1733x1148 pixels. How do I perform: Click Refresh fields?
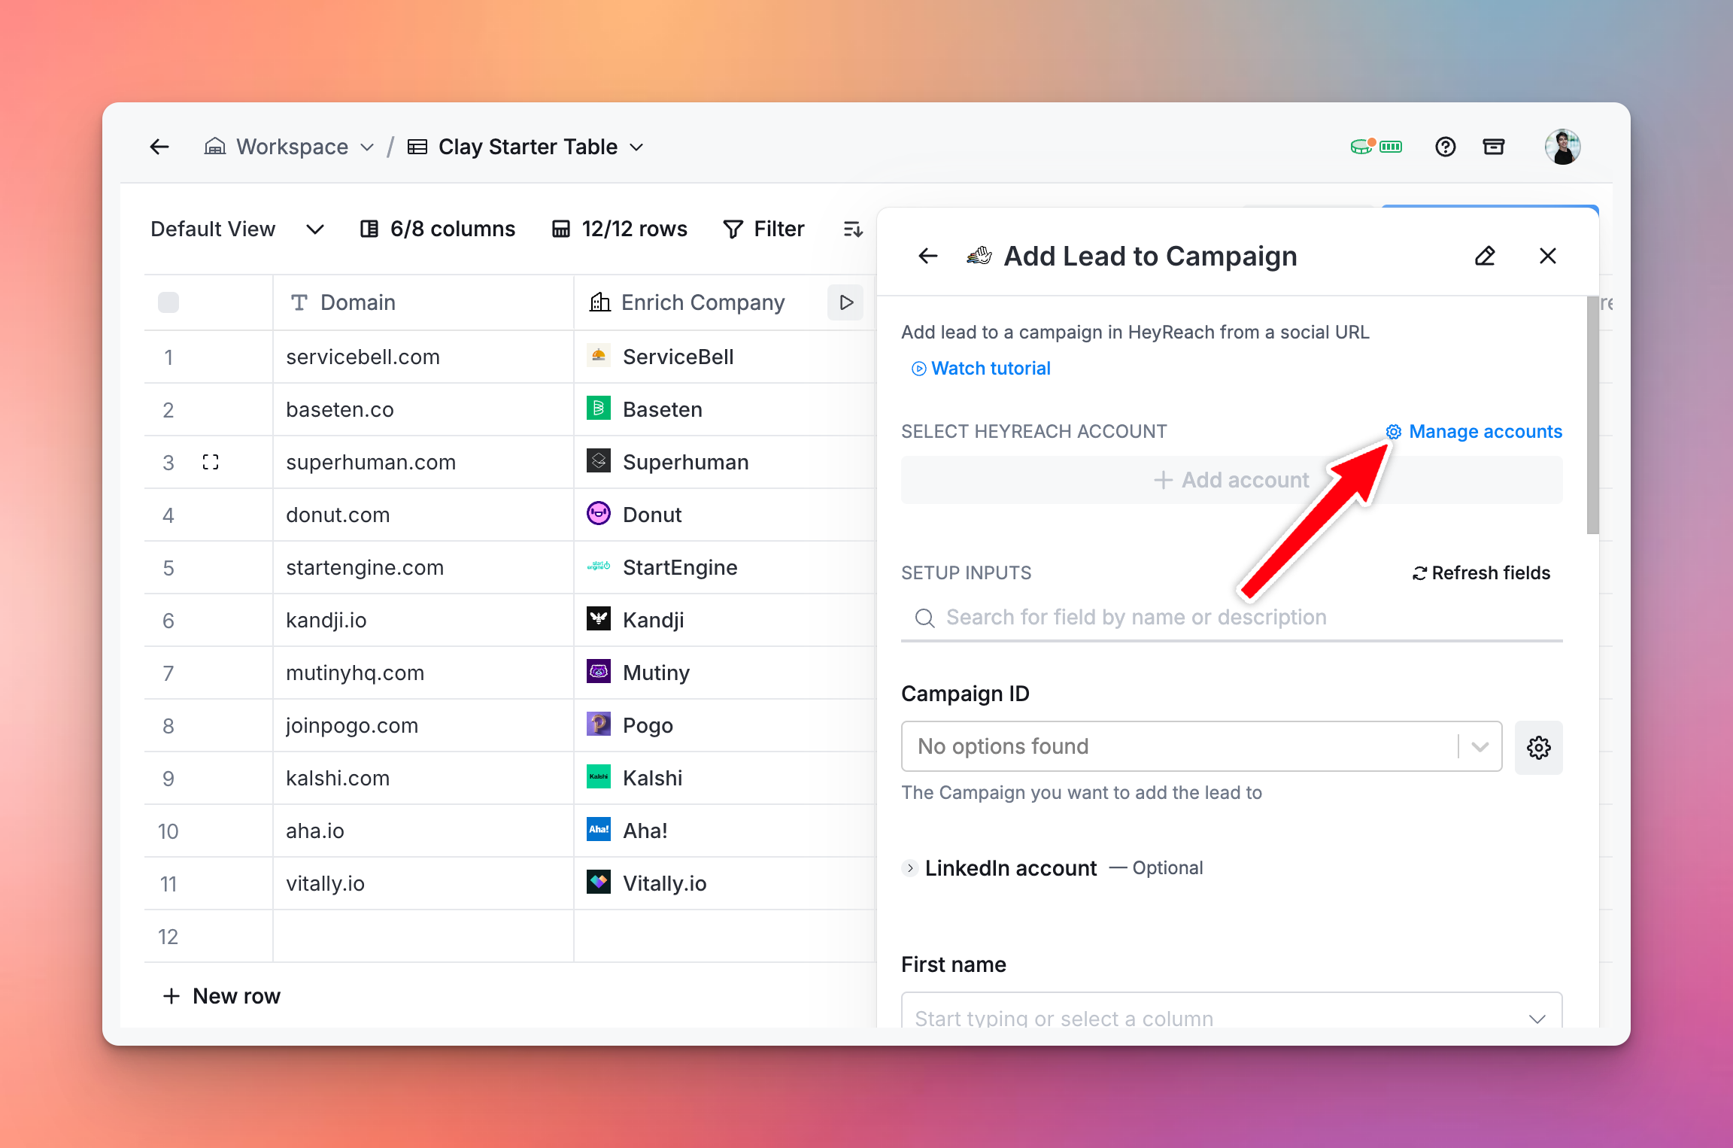pos(1481,573)
